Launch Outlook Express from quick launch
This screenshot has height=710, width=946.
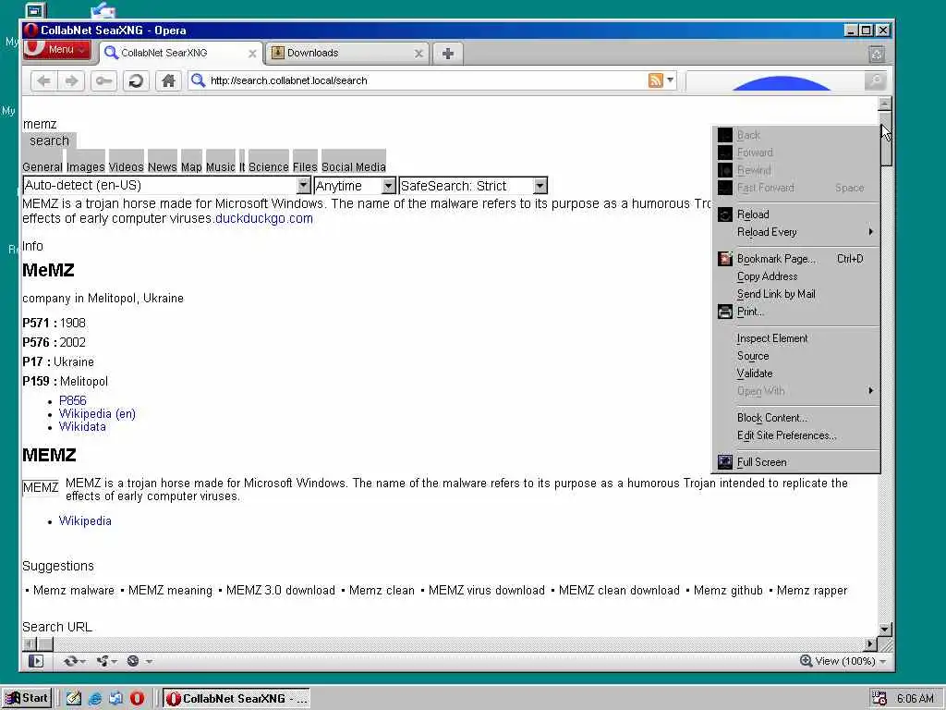pos(115,698)
